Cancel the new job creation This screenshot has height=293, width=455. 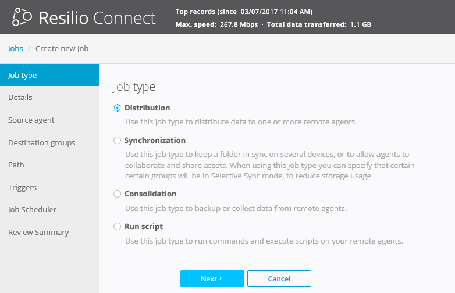coord(279,278)
